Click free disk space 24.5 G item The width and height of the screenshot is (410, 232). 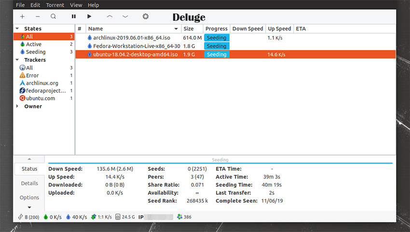125,217
